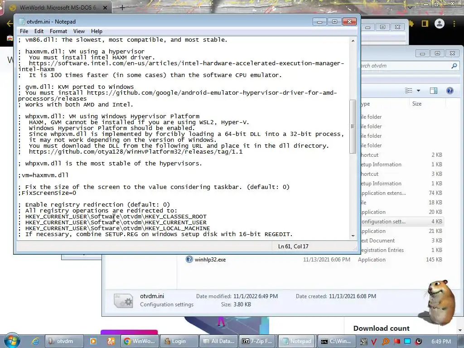Click the orange magnifier tray icon
464x348 pixels.
385,342
